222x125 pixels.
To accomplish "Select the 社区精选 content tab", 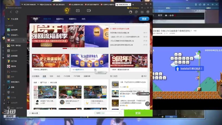I will tap(36, 76).
